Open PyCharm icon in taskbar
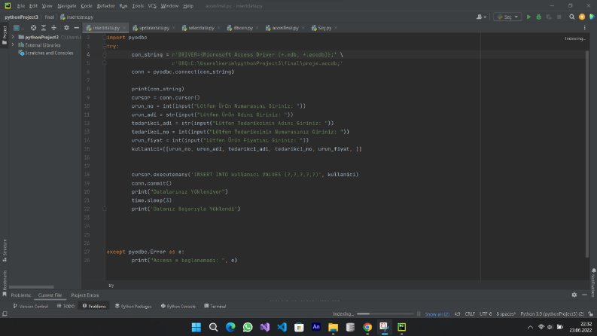 point(402,327)
